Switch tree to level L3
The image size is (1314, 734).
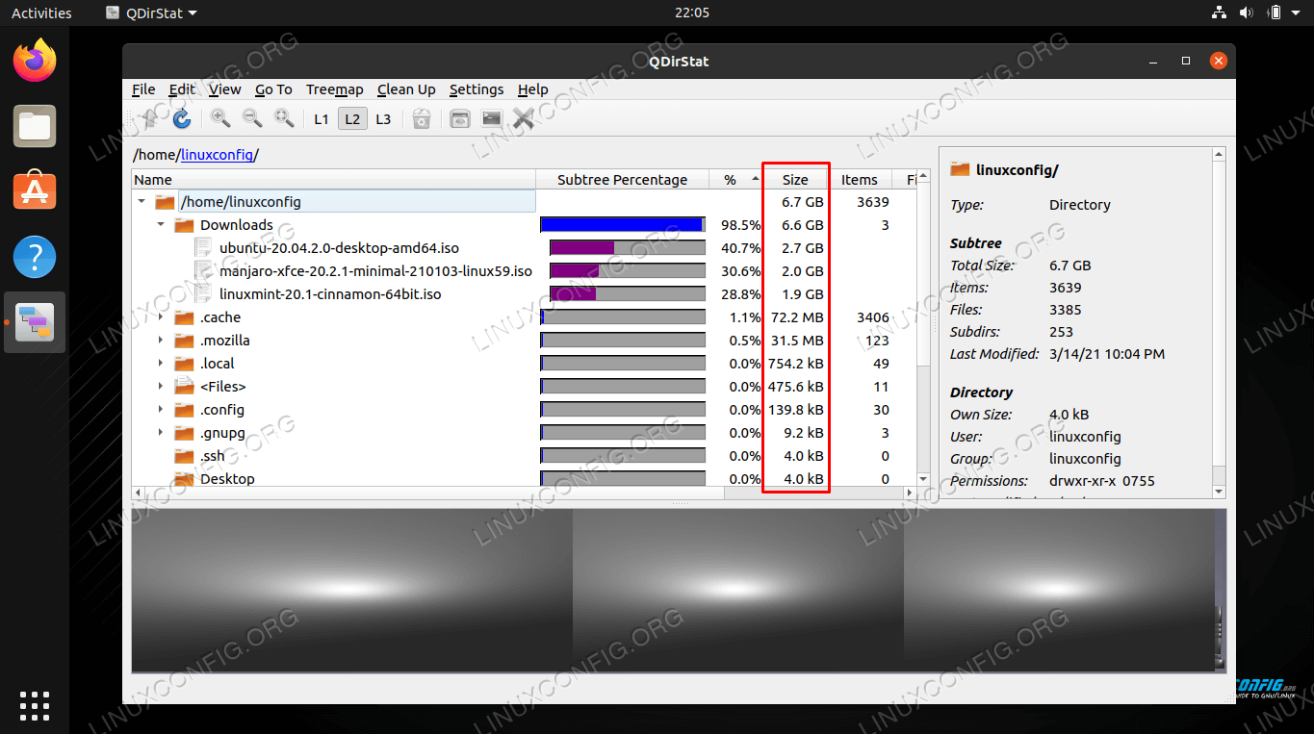point(383,118)
